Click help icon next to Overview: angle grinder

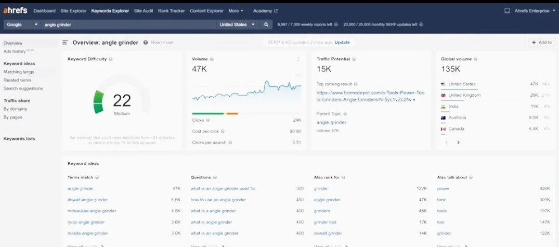[x=146, y=43]
